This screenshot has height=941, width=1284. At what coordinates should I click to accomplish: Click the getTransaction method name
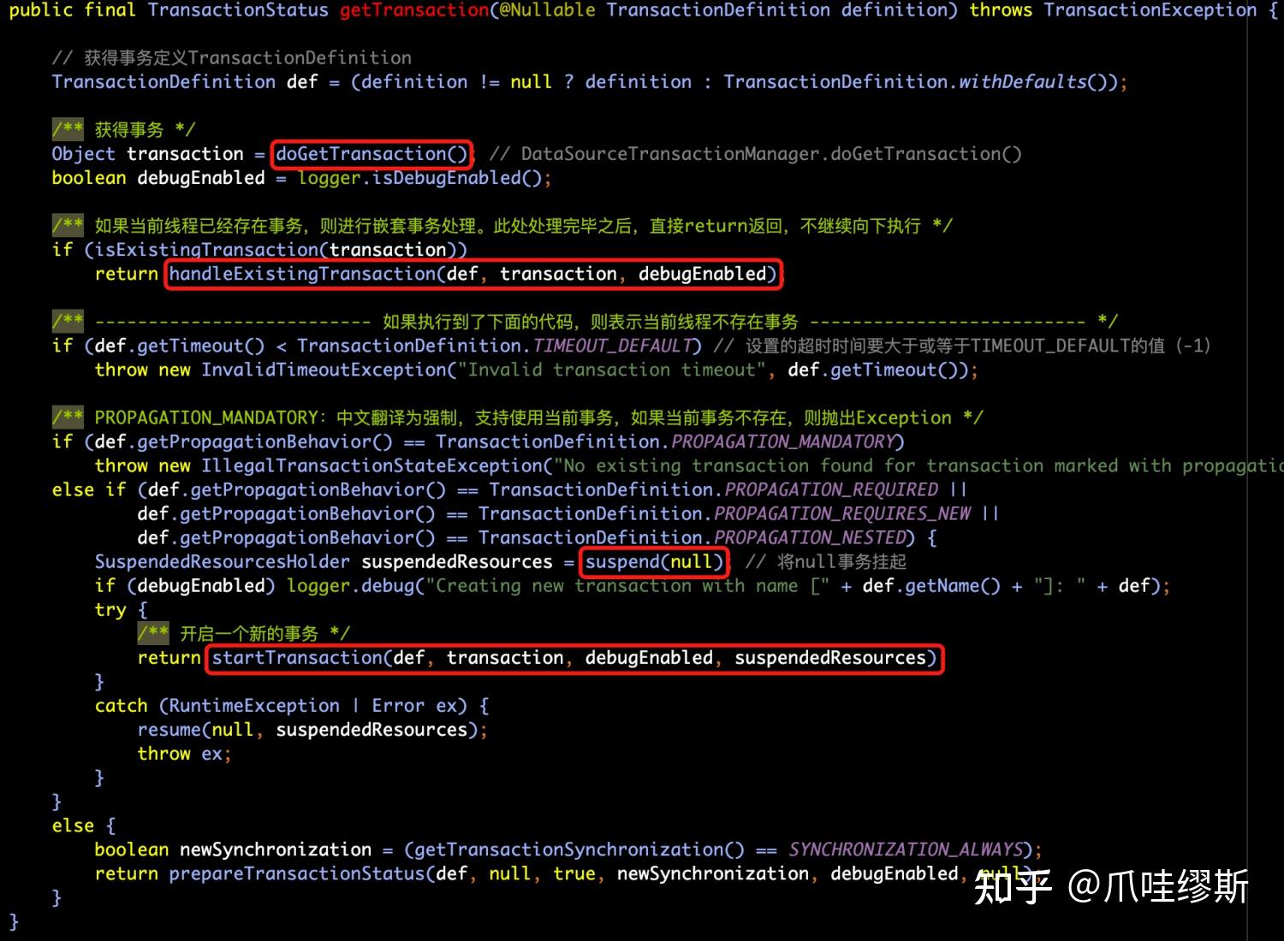(x=415, y=10)
